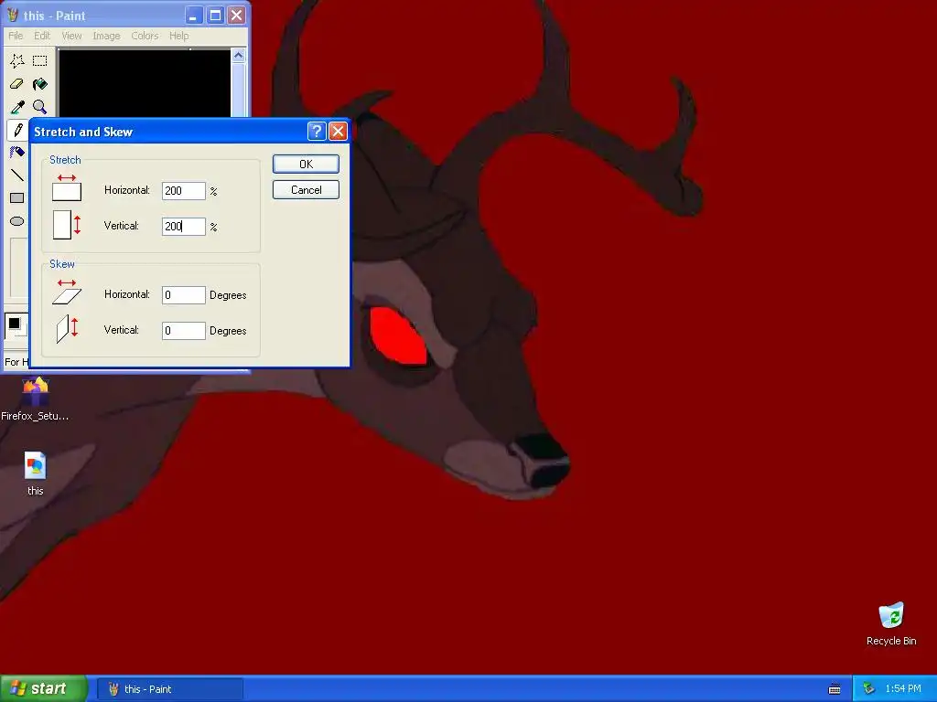This screenshot has height=702, width=937.
Task: Open the File menu in Paint
Action: pos(16,36)
